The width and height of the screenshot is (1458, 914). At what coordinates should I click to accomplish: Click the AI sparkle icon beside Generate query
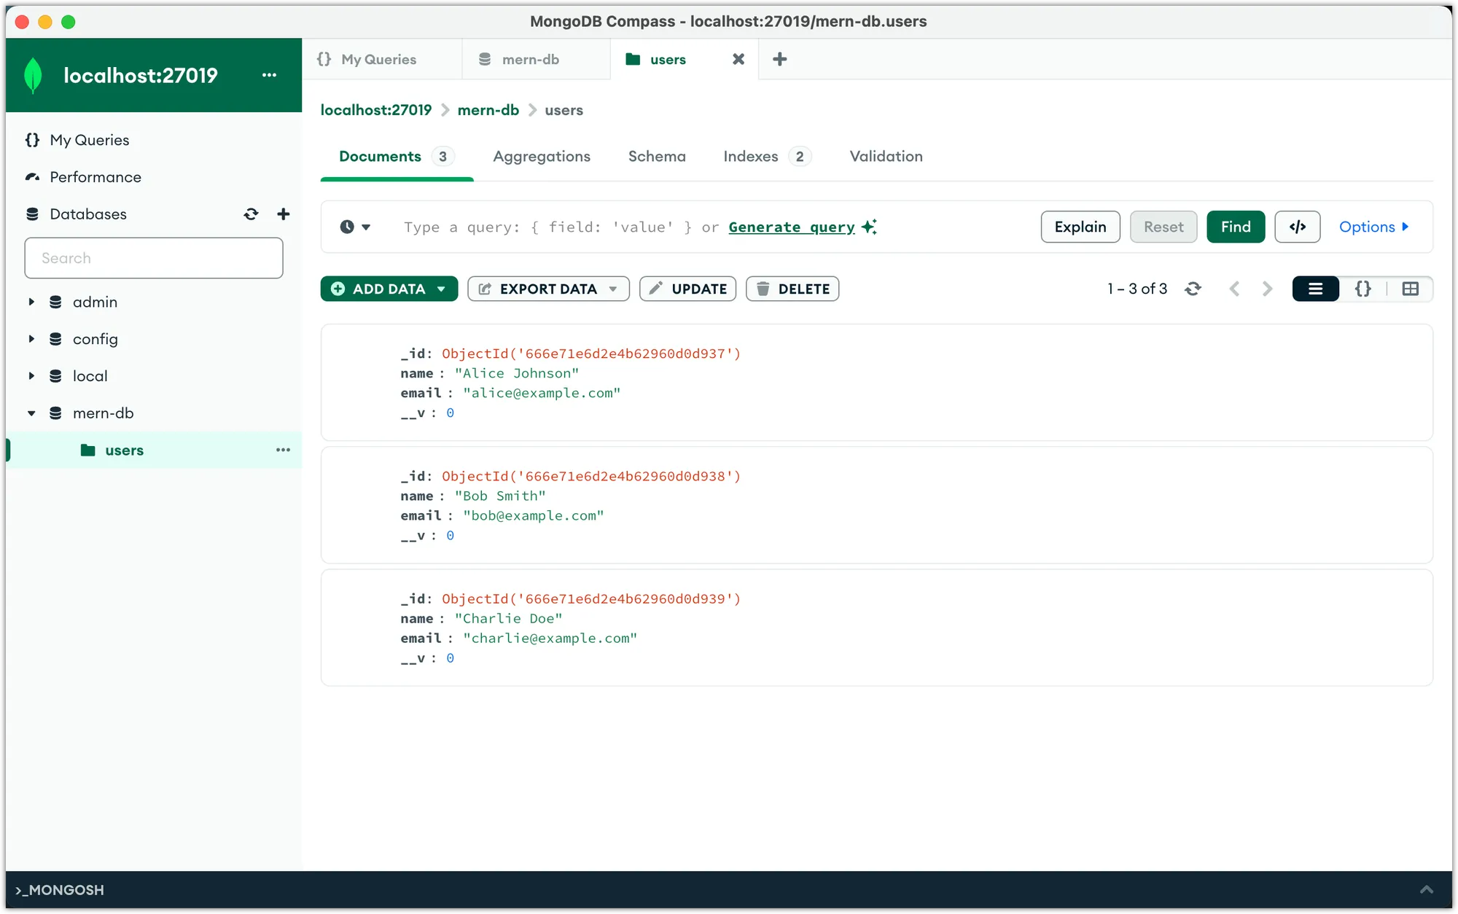click(x=869, y=226)
